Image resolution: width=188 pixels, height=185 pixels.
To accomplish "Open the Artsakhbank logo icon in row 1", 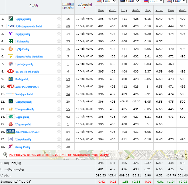I will click(x=11, y=19).
